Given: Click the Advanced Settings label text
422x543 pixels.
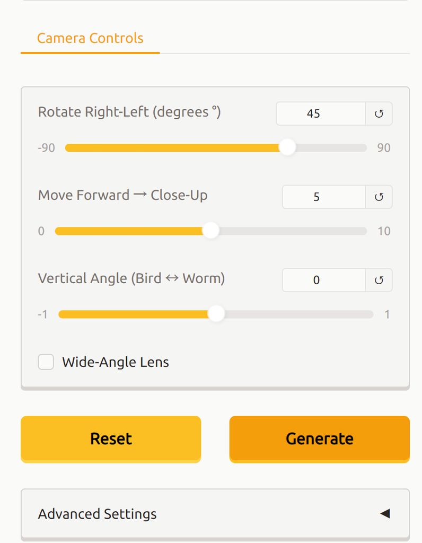Looking at the screenshot, I should [x=97, y=513].
